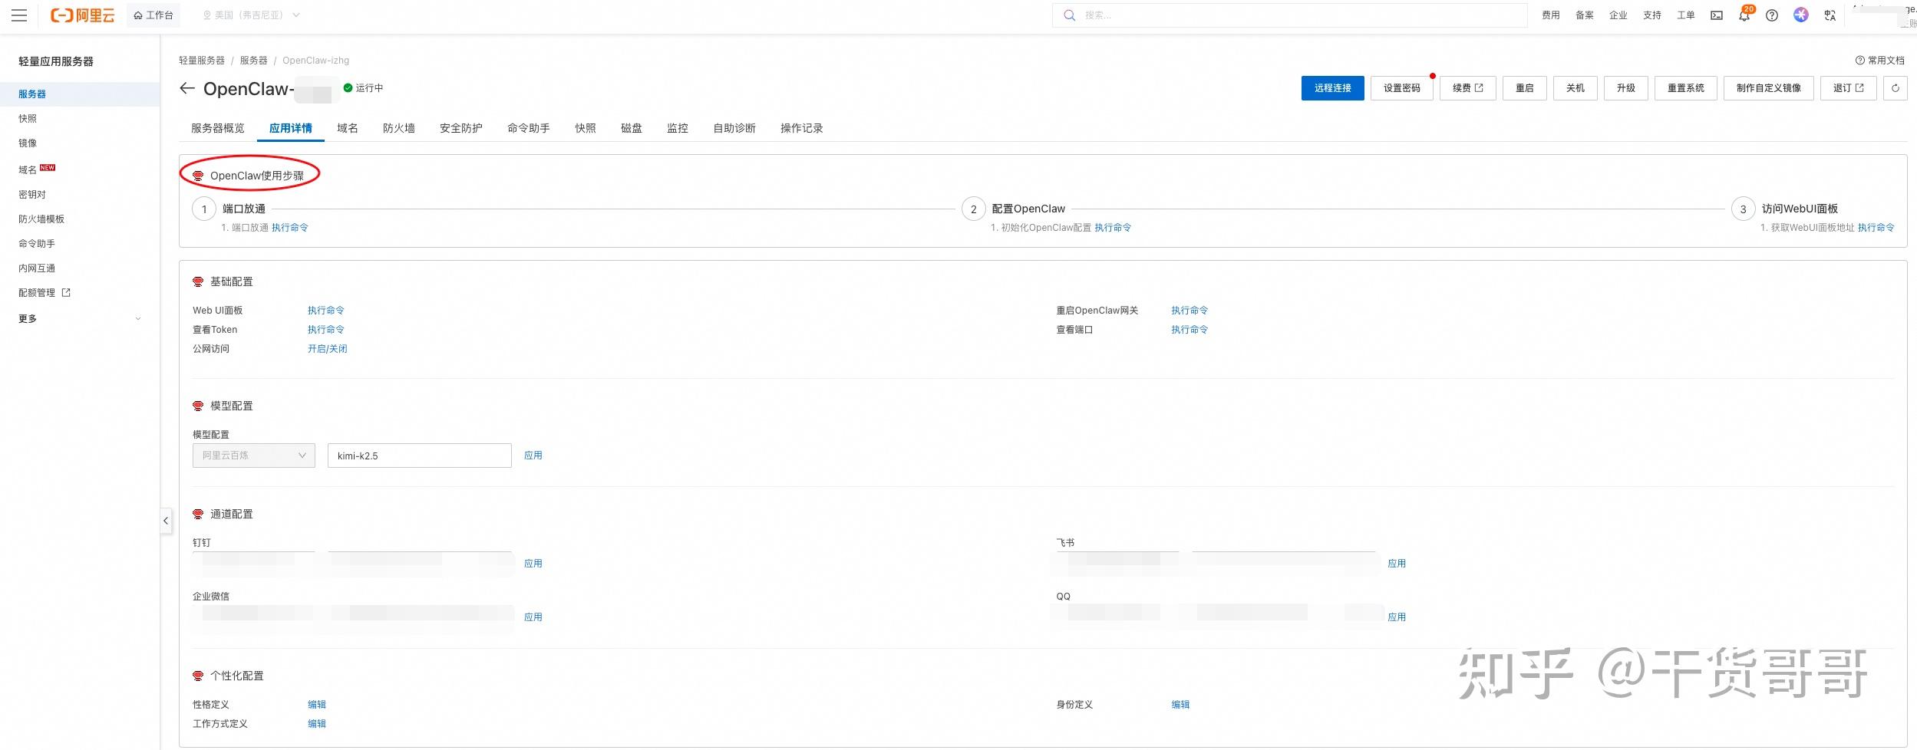1917x750 pixels.
Task: Click the 续费 renew button
Action: click(x=1468, y=88)
